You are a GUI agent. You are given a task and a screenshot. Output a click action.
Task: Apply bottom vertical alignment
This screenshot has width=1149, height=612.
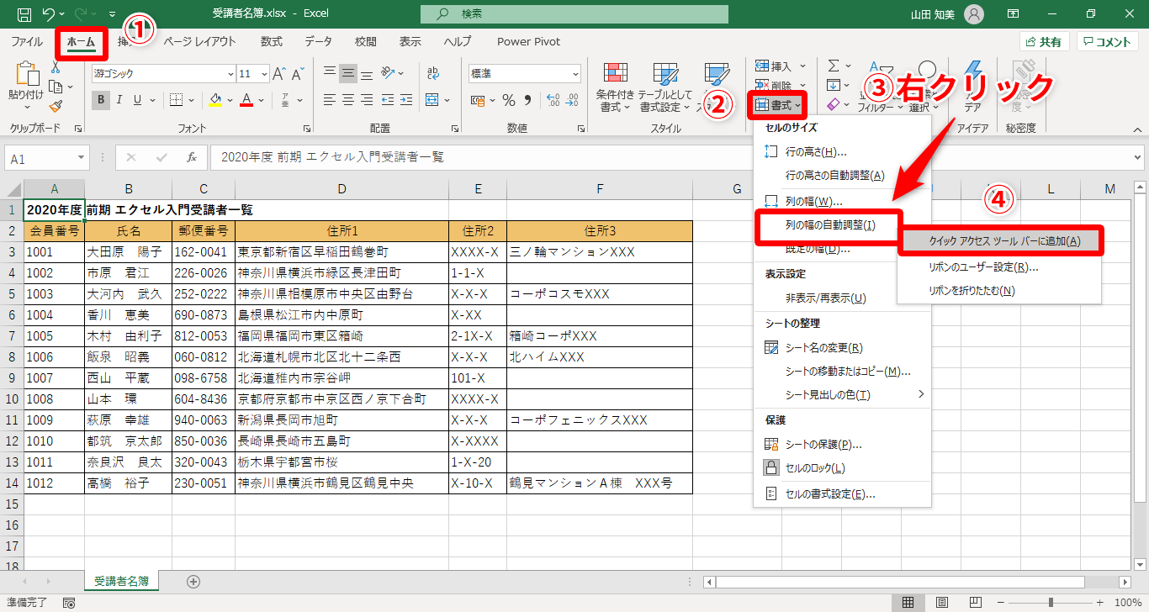(x=368, y=73)
